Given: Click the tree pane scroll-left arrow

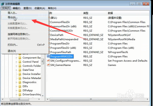Looking at the screenshot, I should pos(3,99).
